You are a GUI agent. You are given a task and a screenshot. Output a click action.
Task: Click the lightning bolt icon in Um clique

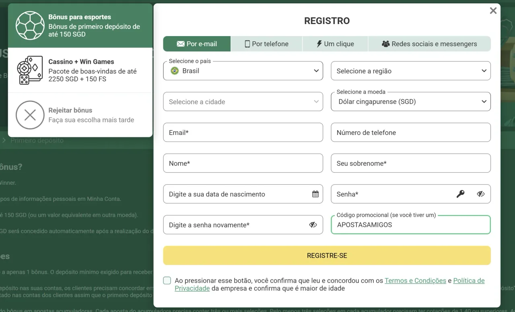click(x=319, y=44)
